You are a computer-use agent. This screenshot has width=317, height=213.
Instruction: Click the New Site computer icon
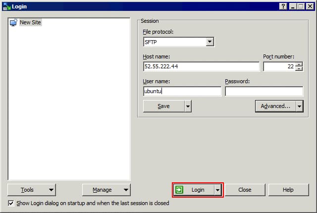coord(13,22)
